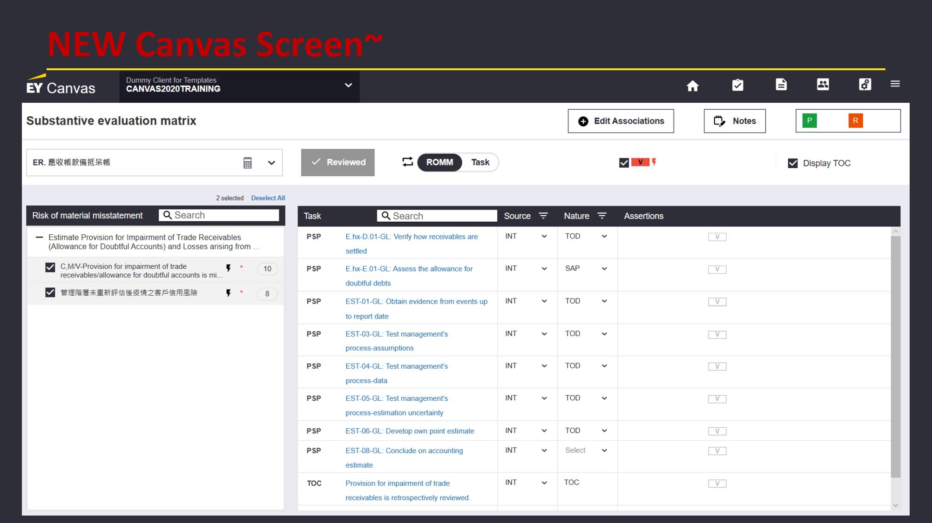The width and height of the screenshot is (932, 523).
Task: Click the green P sign-off square
Action: tap(809, 121)
